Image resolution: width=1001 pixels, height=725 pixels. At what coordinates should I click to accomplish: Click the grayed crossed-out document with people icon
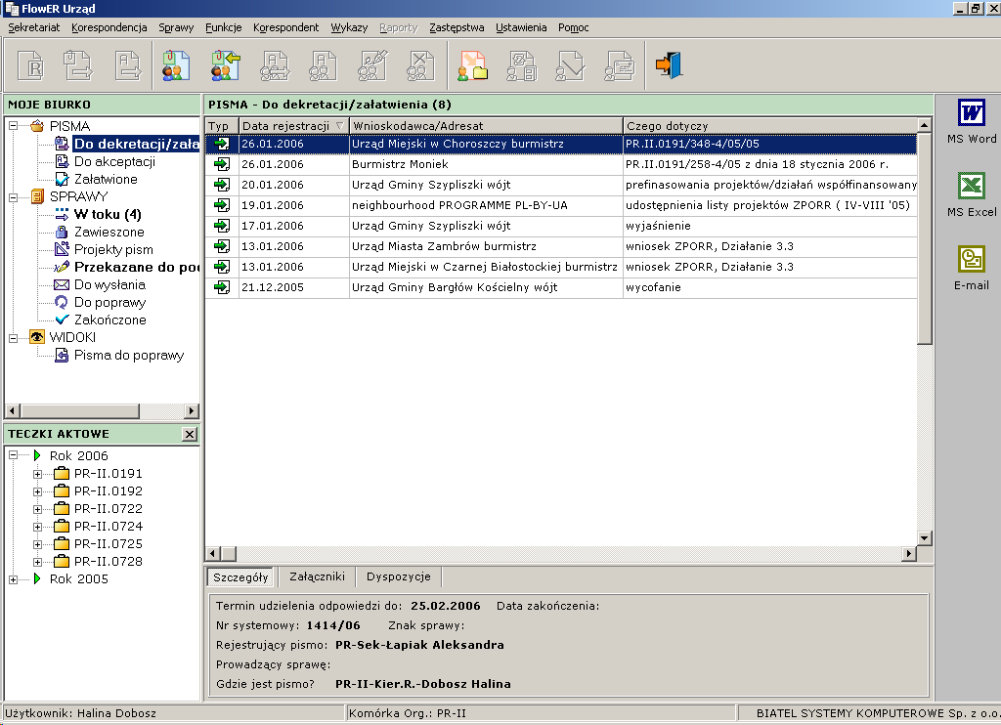420,65
